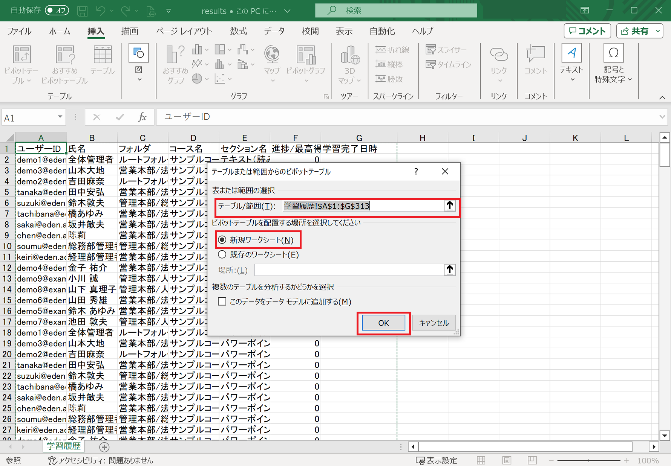The image size is (671, 466).
Task: Close the pivot table dialog
Action: (445, 172)
